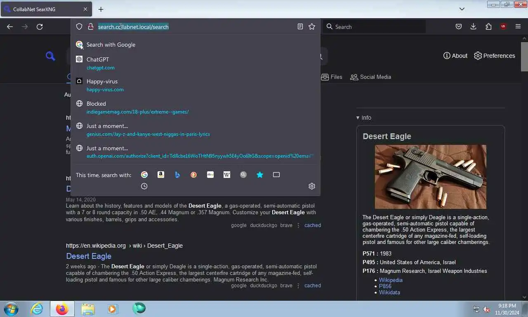Search bookmarks with the blue star icon

[x=260, y=175]
